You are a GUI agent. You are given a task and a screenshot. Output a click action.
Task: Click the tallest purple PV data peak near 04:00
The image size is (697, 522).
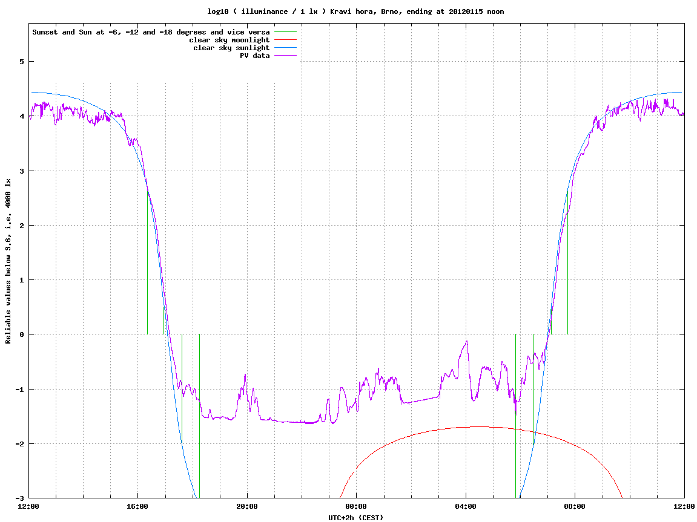click(x=467, y=341)
